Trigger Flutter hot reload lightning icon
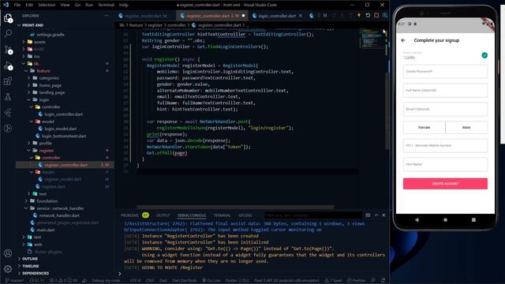505x284 pixels. [x=359, y=16]
